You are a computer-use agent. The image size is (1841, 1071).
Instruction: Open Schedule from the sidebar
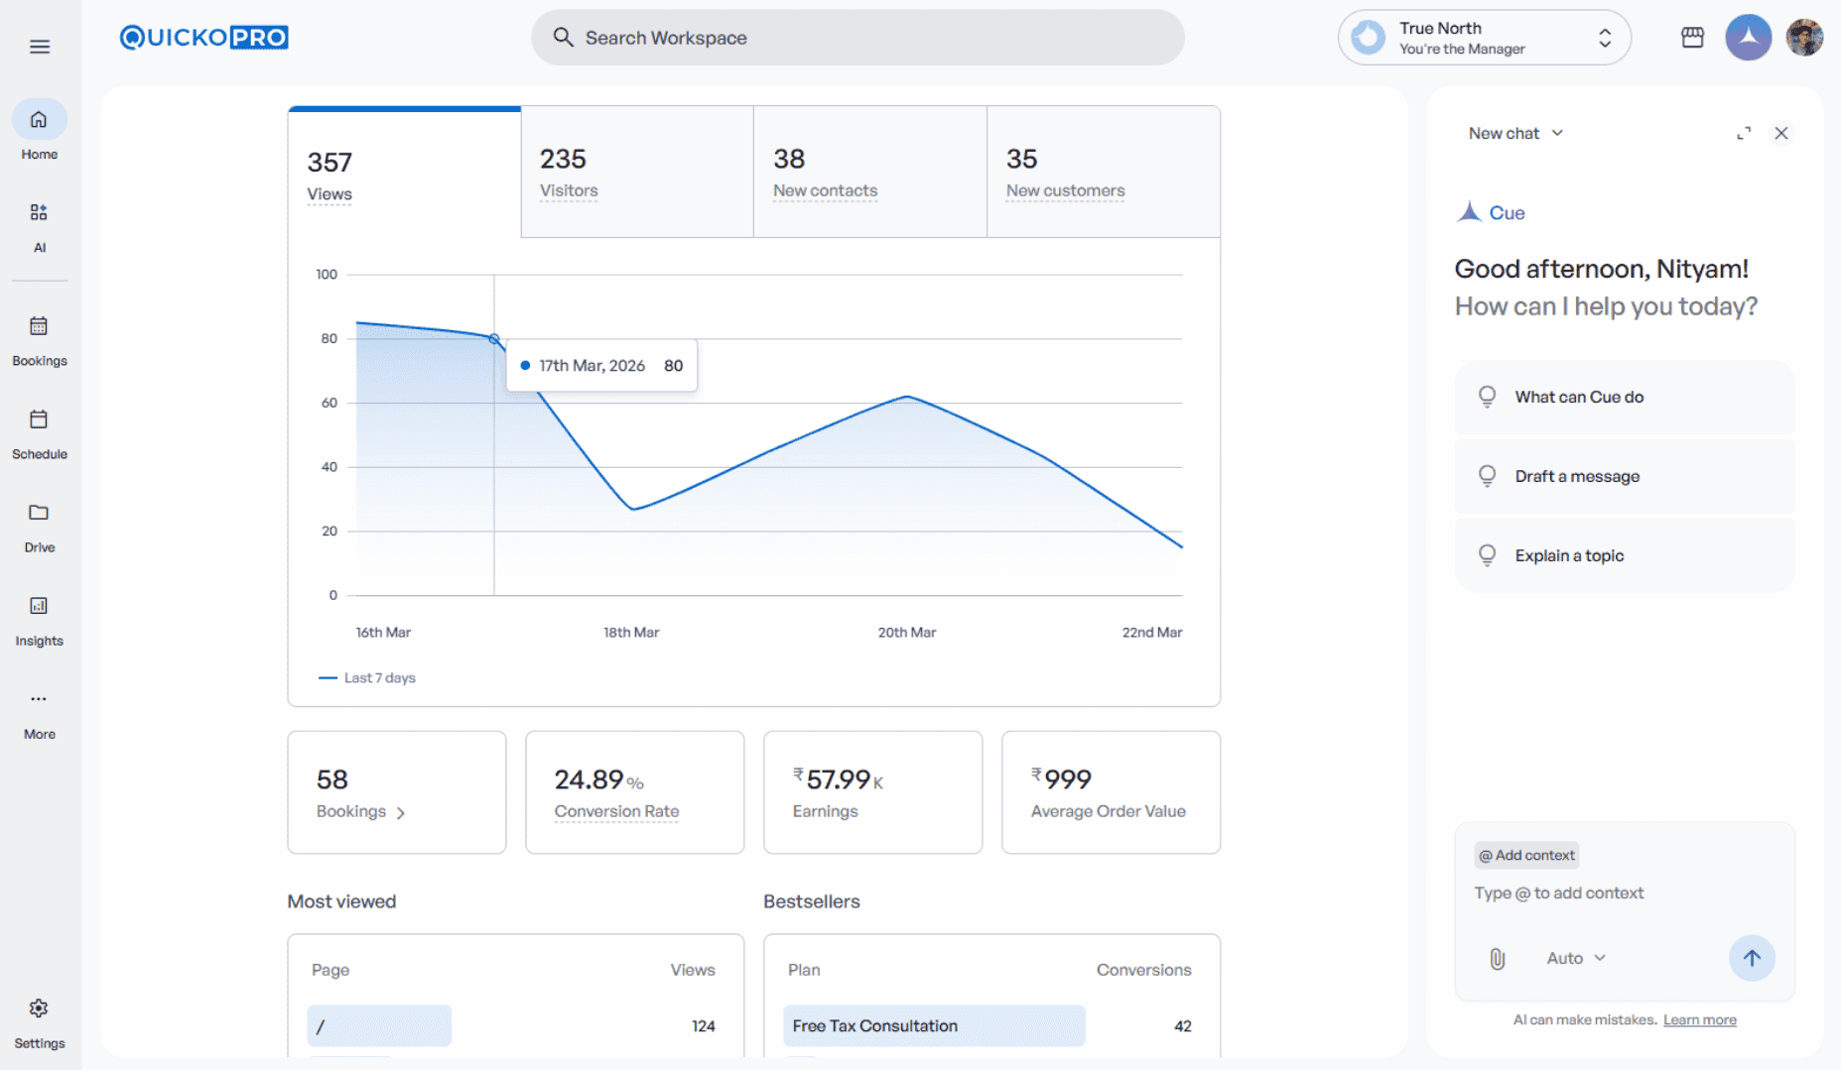coord(39,431)
